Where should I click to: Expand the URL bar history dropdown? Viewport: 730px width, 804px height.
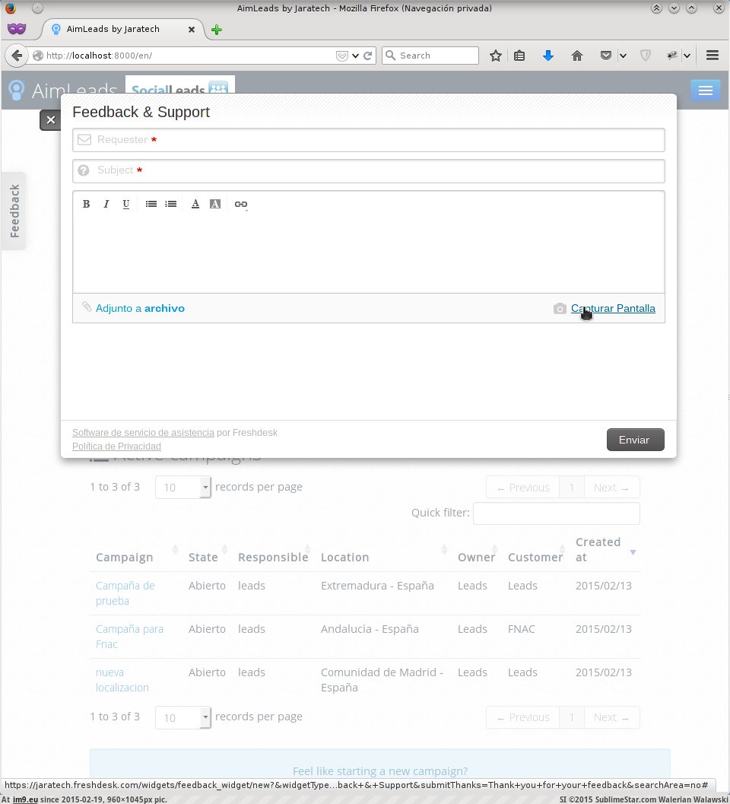pos(355,56)
